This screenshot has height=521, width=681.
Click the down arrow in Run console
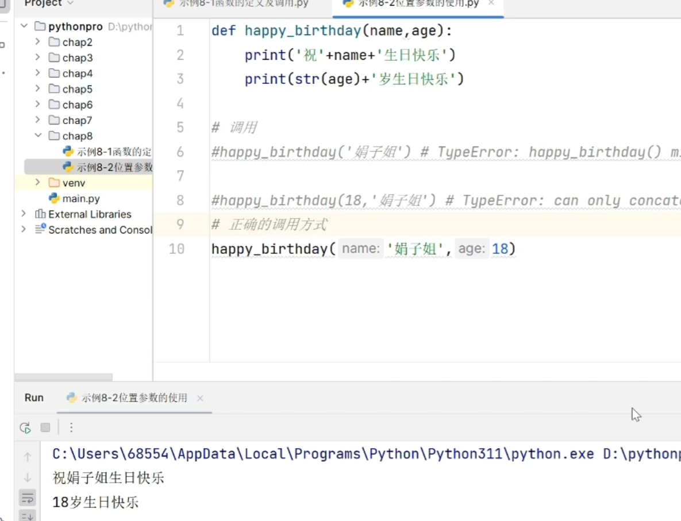click(28, 477)
